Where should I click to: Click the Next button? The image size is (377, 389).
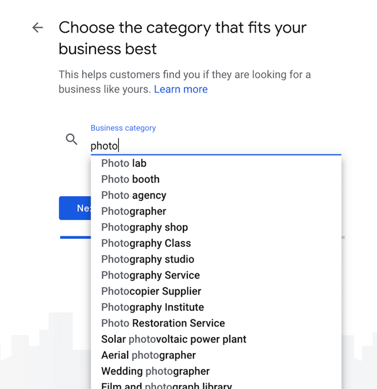75,208
